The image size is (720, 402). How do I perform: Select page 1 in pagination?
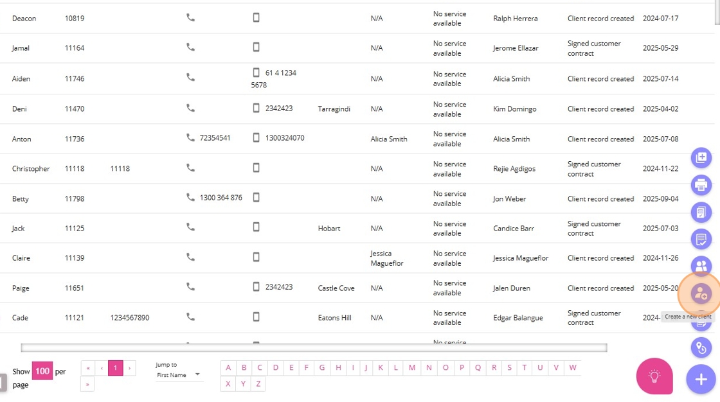[116, 369]
